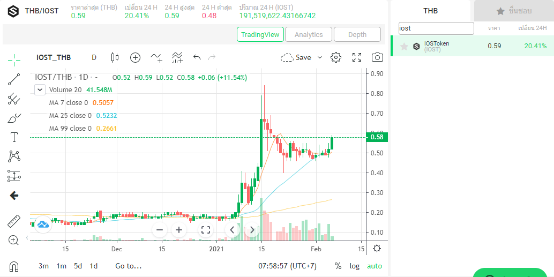The image size is (554, 277).
Task: Set the range to 5d
Action: tap(78, 266)
